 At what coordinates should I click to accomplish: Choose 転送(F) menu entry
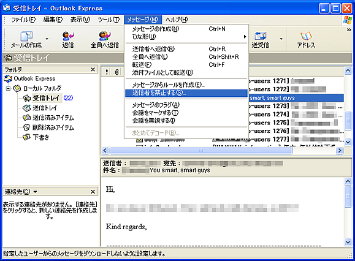coord(186,65)
